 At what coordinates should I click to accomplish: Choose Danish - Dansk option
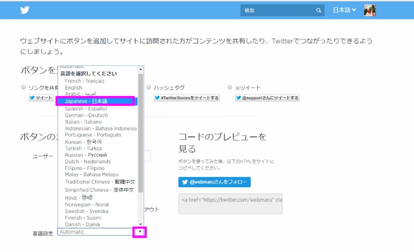[98, 224]
